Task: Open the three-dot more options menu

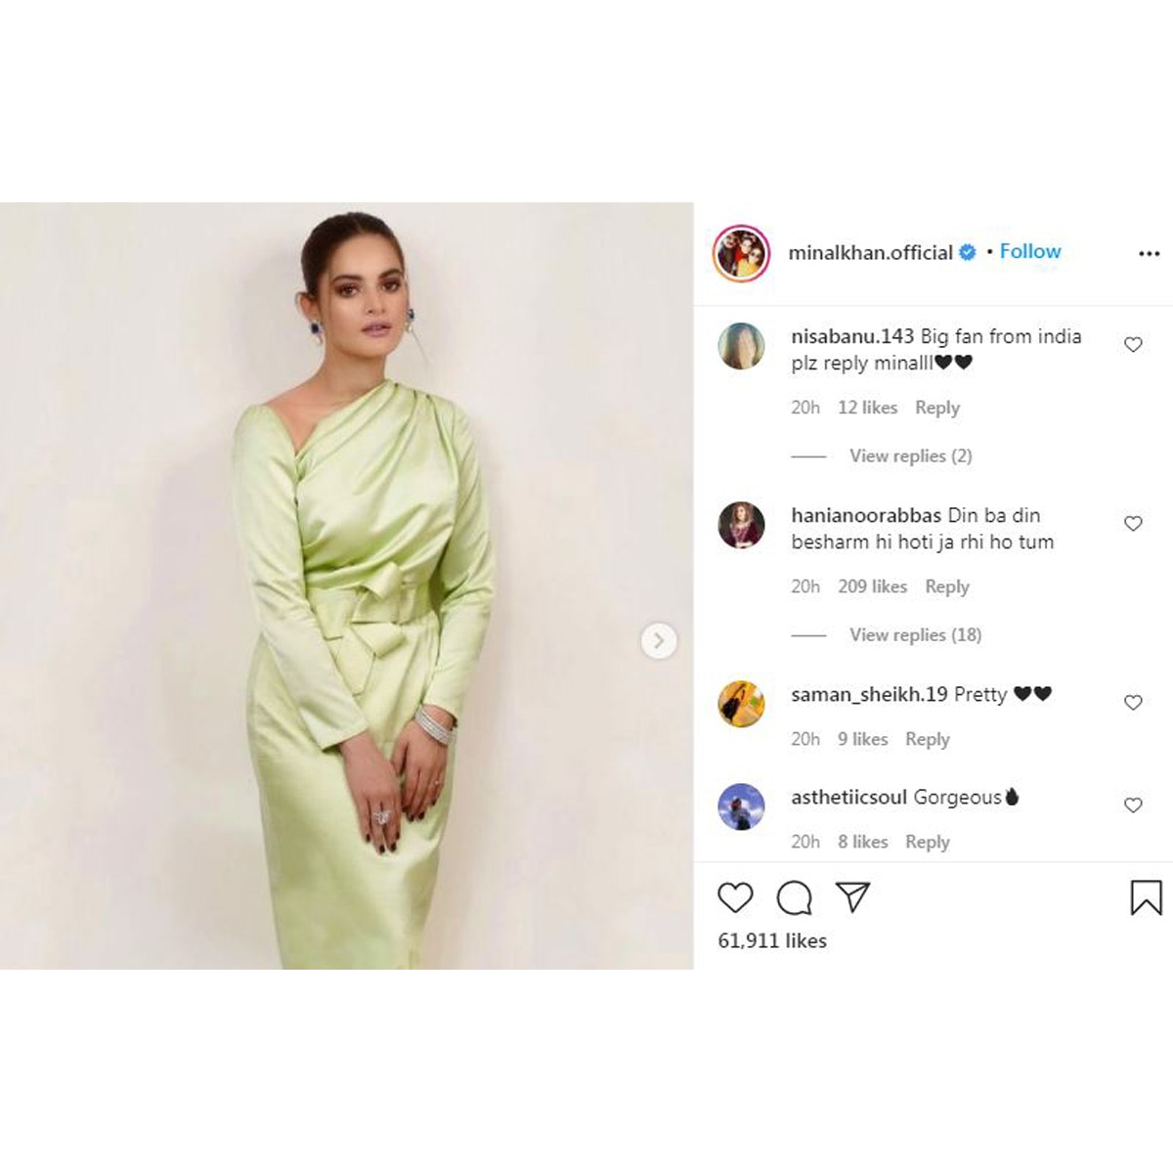Action: [1150, 253]
